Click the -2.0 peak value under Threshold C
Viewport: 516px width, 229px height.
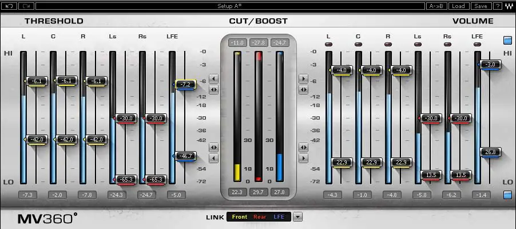click(57, 195)
